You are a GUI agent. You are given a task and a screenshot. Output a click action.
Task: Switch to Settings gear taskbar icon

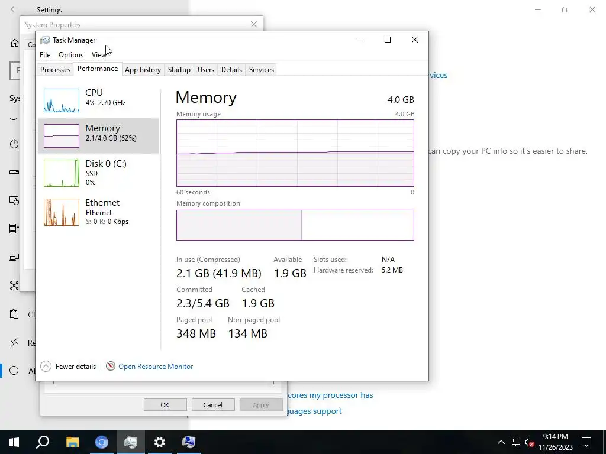[x=160, y=442]
